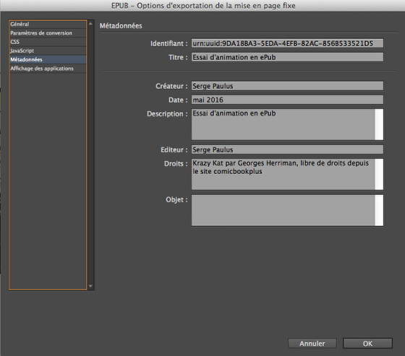
Task: Click the sidebar scroll up arrow
Action: pos(90,24)
